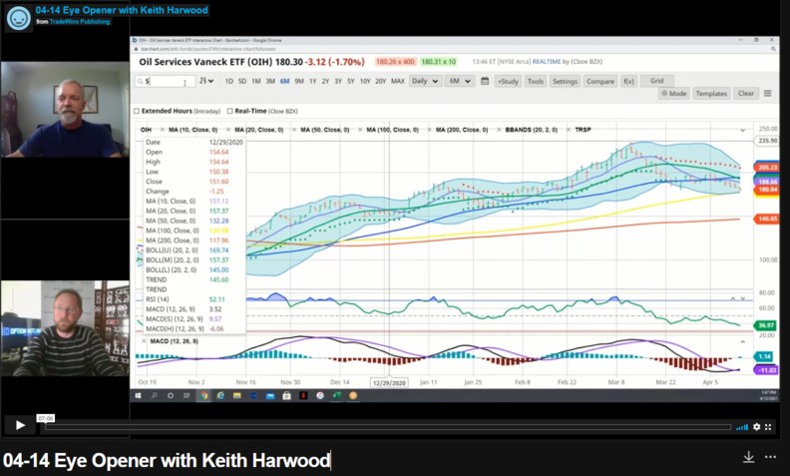This screenshot has height=476, width=790.
Task: Select the 5Y time range
Action: coord(351,81)
